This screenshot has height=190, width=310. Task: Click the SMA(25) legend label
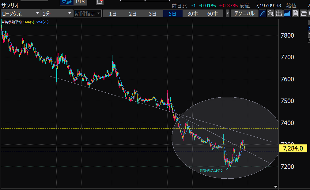click(x=42, y=22)
